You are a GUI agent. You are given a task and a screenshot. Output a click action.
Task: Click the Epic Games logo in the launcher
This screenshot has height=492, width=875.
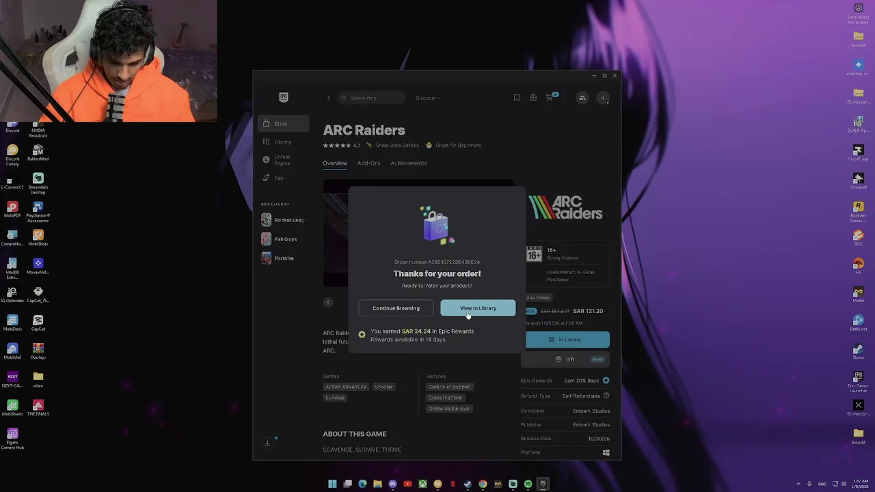(x=284, y=98)
